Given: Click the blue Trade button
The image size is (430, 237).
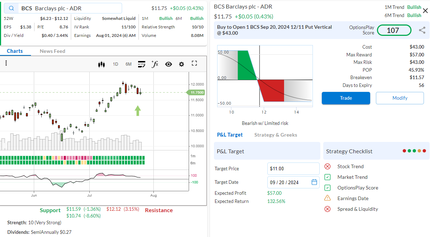Looking at the screenshot, I should coord(346,98).
